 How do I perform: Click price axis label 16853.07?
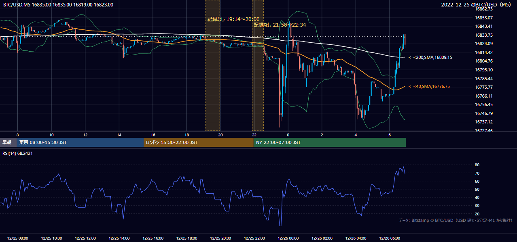(484, 18)
